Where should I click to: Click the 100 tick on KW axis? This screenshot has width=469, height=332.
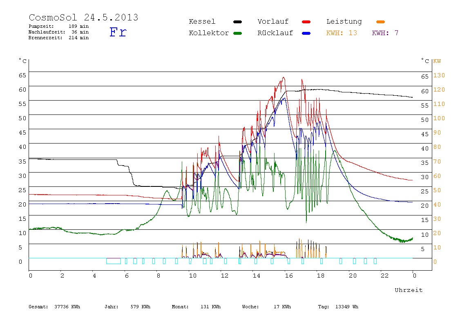pyautogui.click(x=439, y=118)
